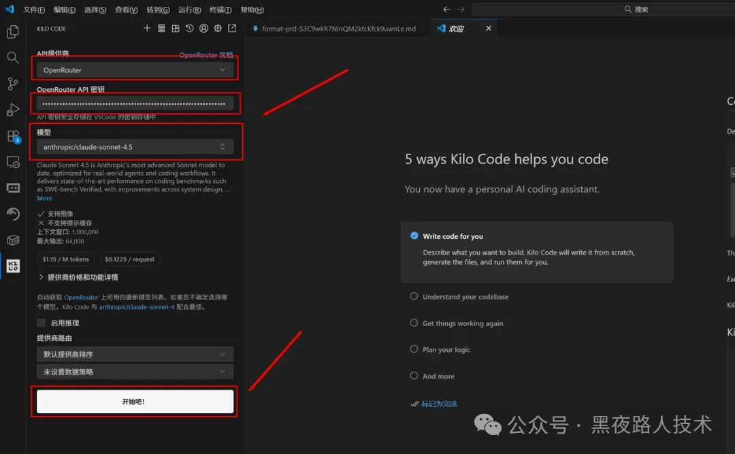Open Source Control in activity bar

(12, 84)
